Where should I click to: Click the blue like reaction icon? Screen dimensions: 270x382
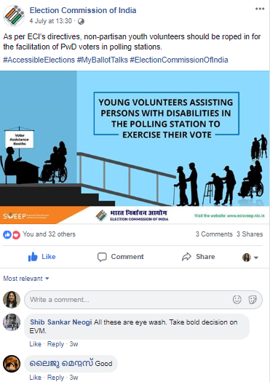7,234
